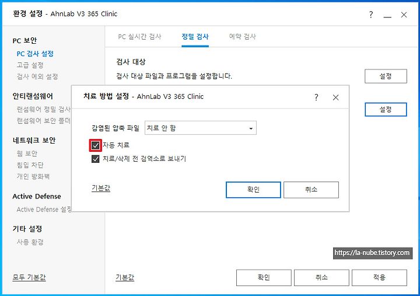The image size is (420, 296).
Task: Click 취소 in main settings window
Action: point(321,278)
